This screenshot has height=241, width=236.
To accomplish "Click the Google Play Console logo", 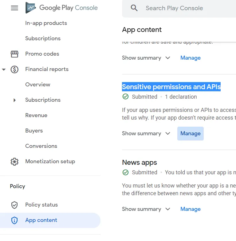I will pos(61,8).
